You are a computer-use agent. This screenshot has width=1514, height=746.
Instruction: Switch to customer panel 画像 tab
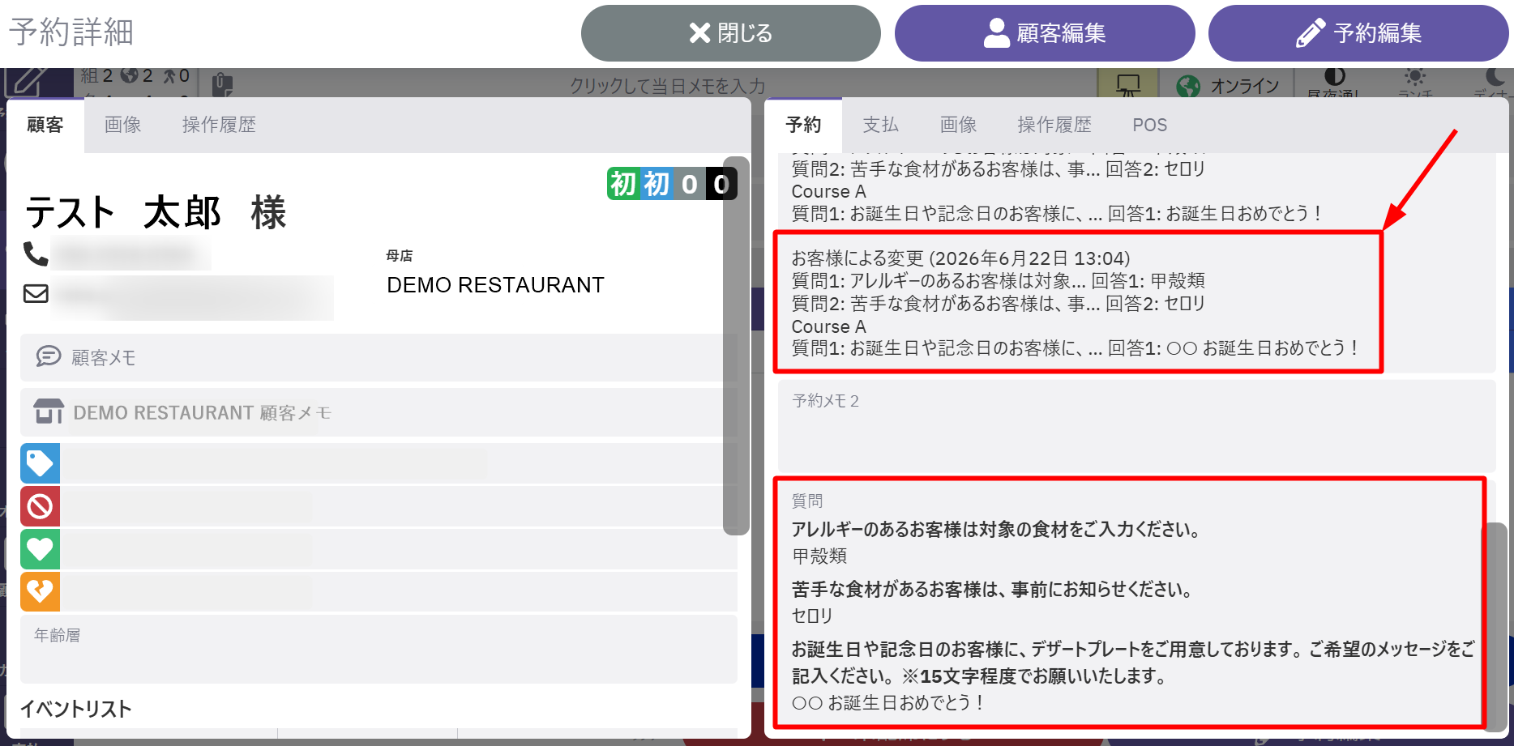point(122,125)
